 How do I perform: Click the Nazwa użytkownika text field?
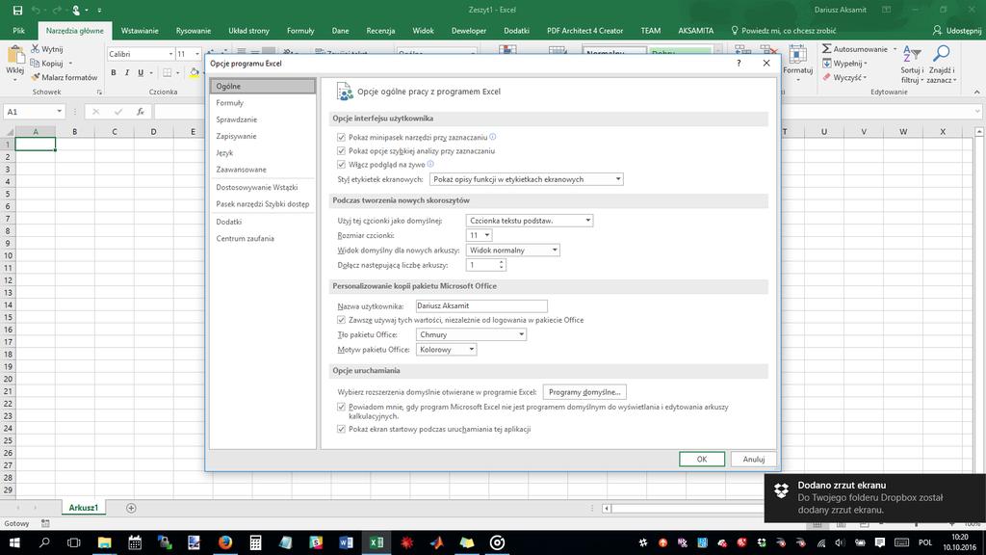[481, 305]
